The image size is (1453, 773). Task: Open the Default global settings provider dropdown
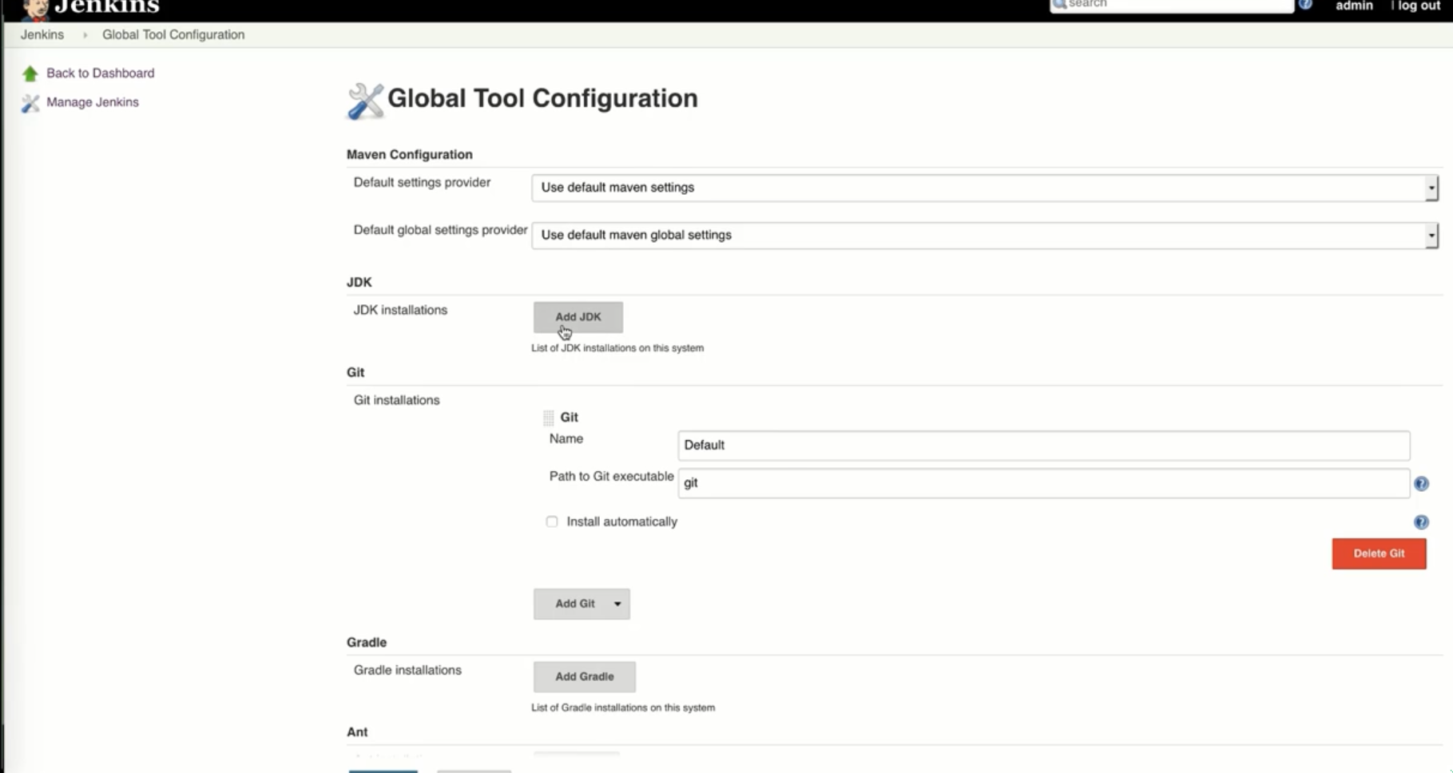[x=985, y=236]
